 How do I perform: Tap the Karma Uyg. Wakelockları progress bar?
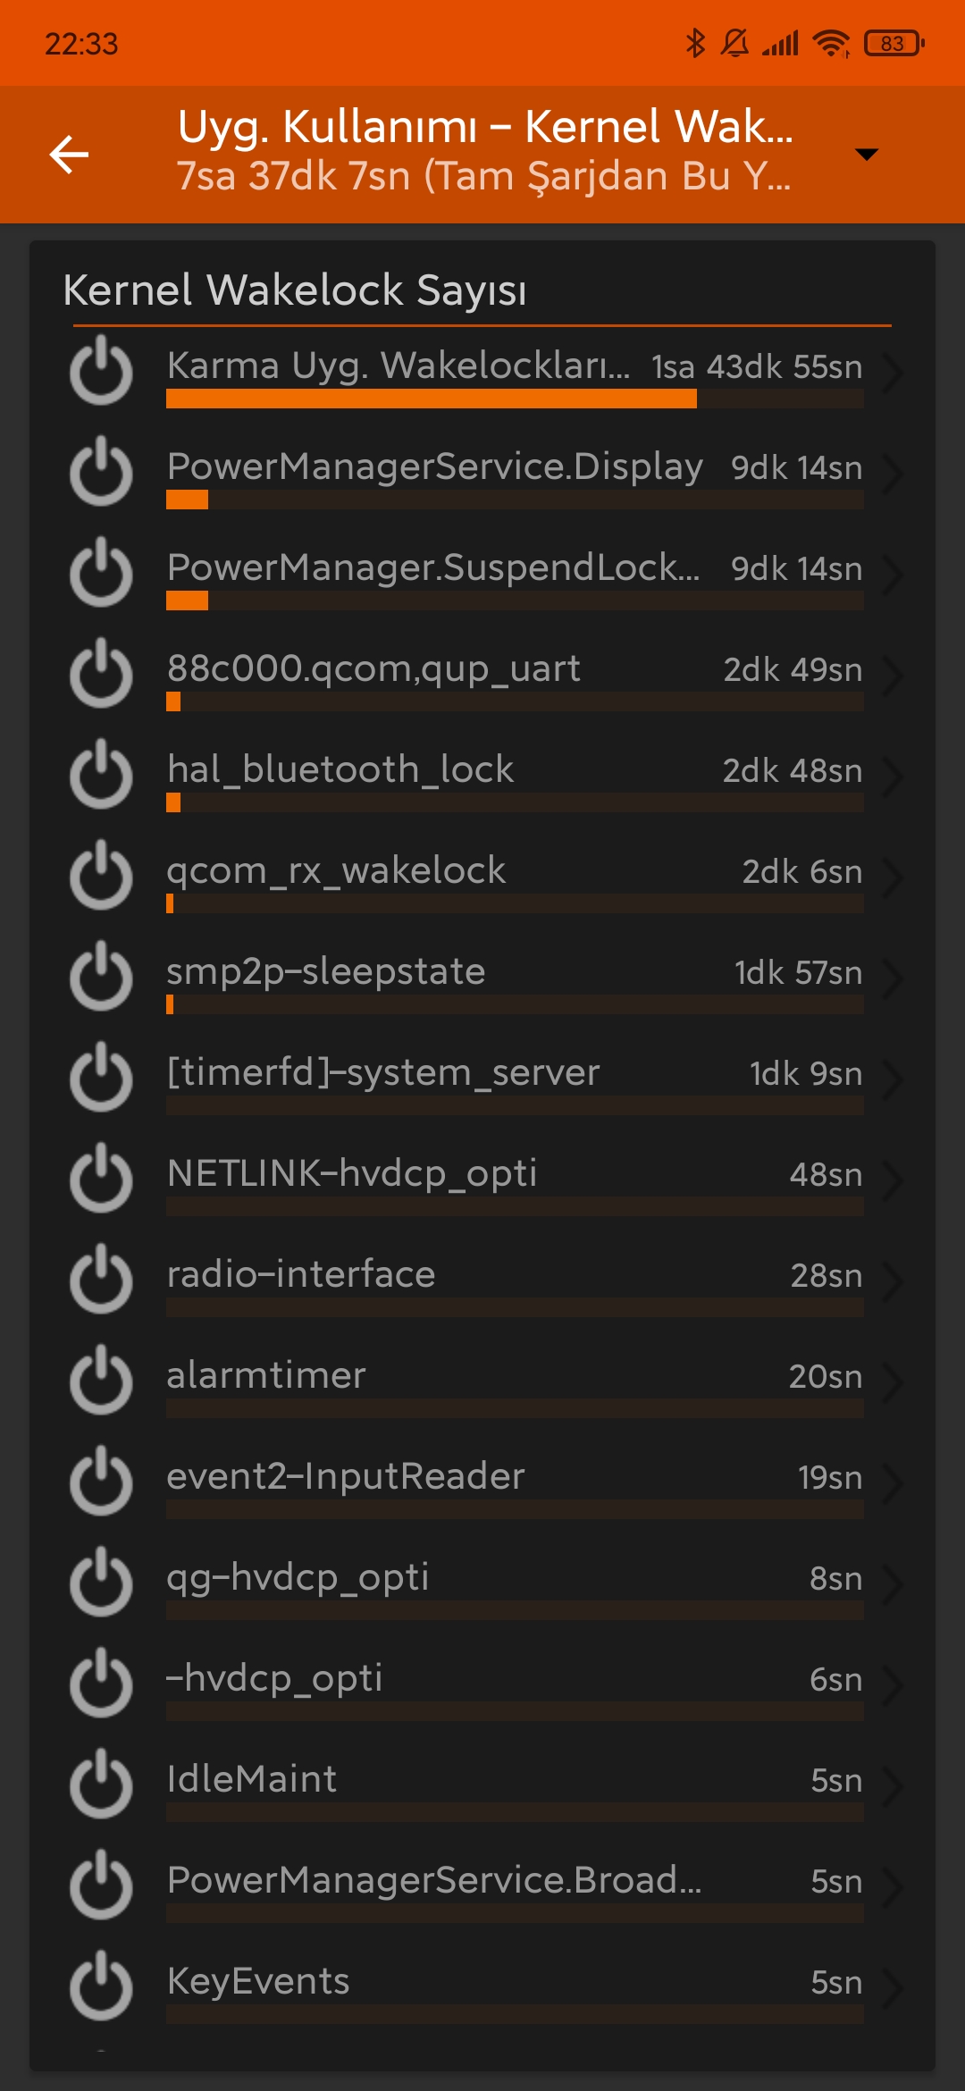pyautogui.click(x=515, y=399)
